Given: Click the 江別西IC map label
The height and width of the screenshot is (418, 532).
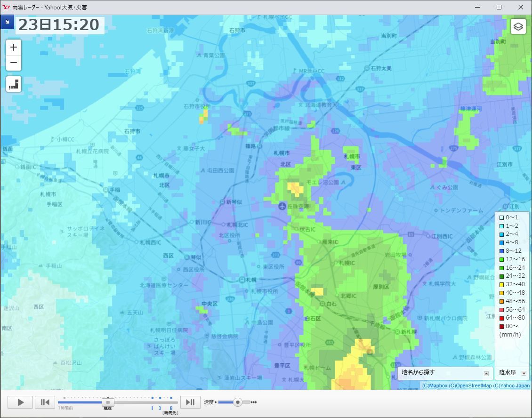Looking at the screenshot, I should [442, 236].
